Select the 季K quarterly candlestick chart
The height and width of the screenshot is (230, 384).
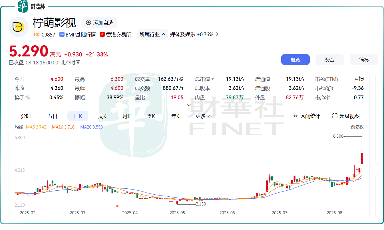(151, 116)
